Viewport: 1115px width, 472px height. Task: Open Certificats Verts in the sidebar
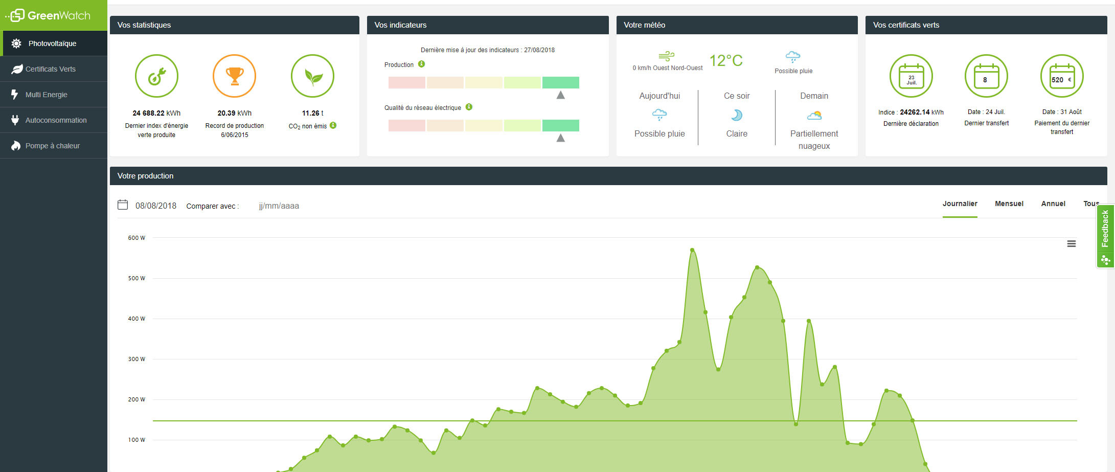pos(51,69)
